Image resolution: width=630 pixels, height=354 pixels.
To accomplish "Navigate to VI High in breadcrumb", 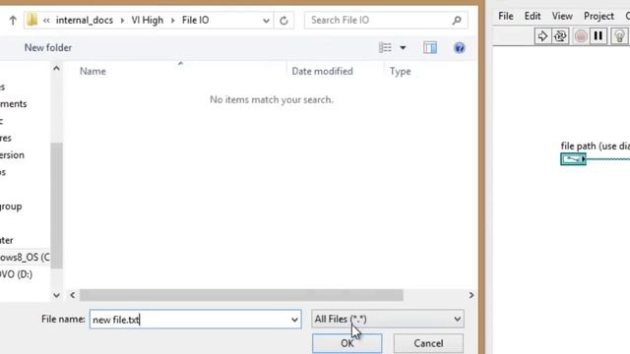I will click(148, 20).
